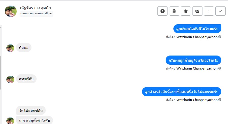
Task: Click the envelope mark-unread icon
Action: [x=197, y=11]
